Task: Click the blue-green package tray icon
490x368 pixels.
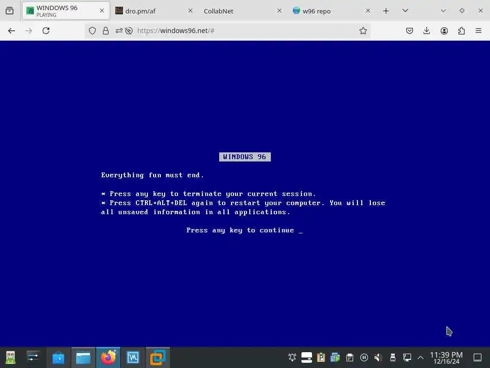Action: coord(335,357)
